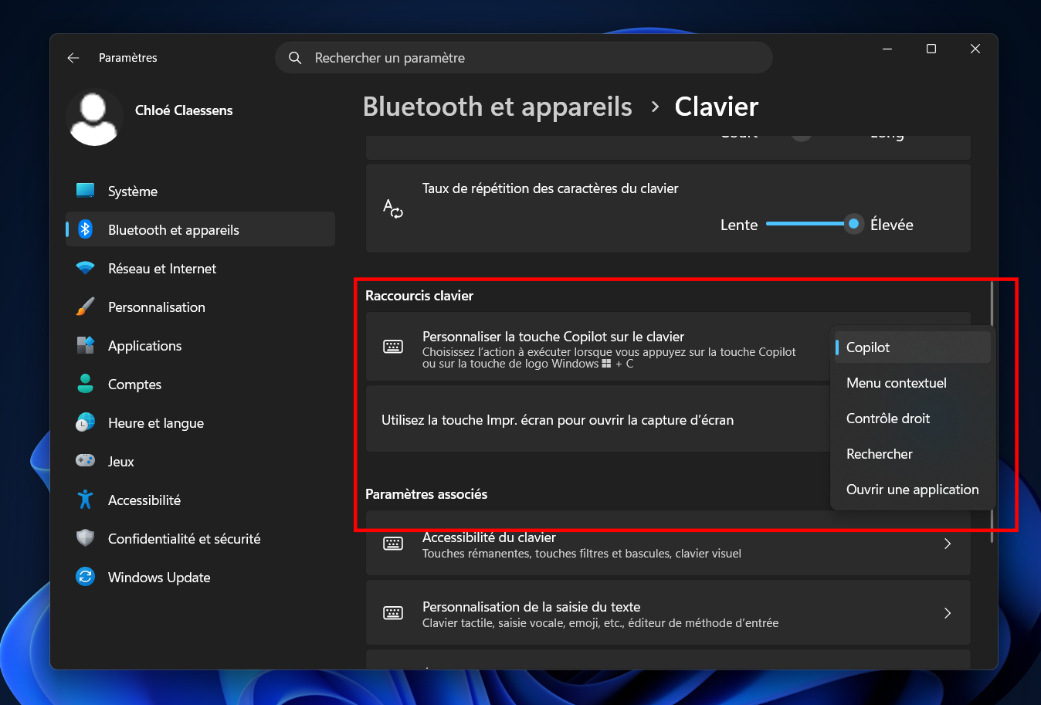Click the character repeat rate icon
This screenshot has height=705, width=1041.
[x=393, y=208]
